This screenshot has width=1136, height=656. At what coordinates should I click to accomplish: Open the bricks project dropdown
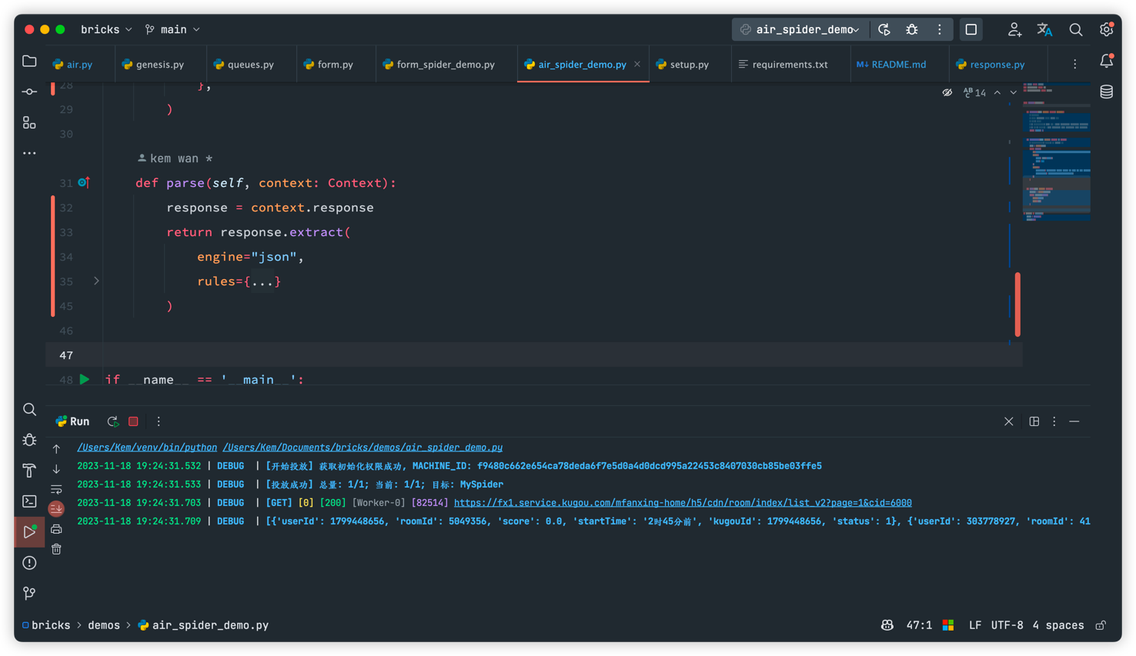106,29
